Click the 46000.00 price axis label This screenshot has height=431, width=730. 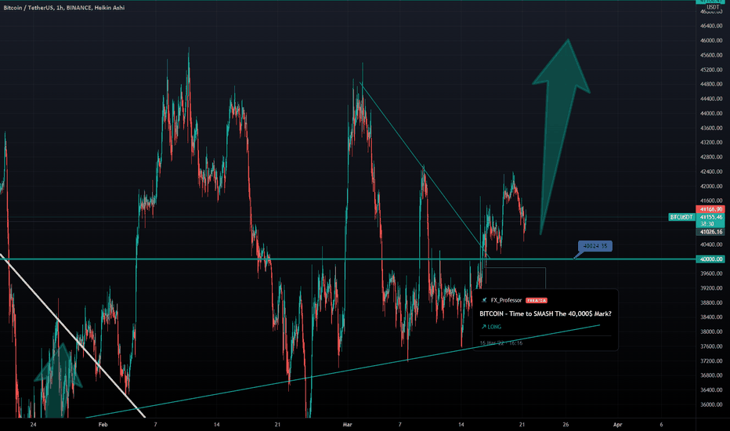(x=711, y=41)
